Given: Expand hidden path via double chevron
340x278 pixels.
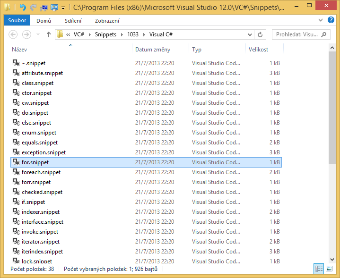Looking at the screenshot, I should coord(68,34).
